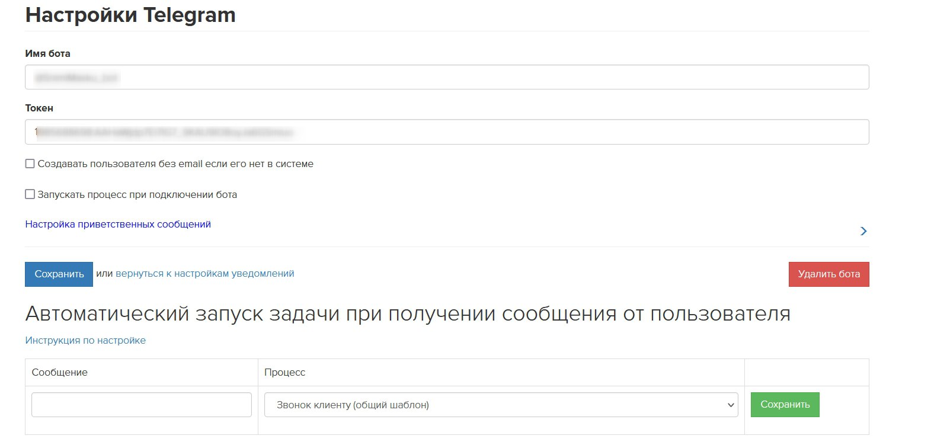The image size is (950, 445).
Task: Toggle 'Запускать процесс при подключении бота' checkbox
Action: pyautogui.click(x=30, y=194)
